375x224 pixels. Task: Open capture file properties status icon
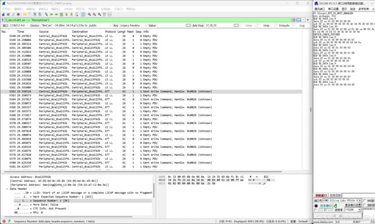pyautogui.click(x=9, y=221)
